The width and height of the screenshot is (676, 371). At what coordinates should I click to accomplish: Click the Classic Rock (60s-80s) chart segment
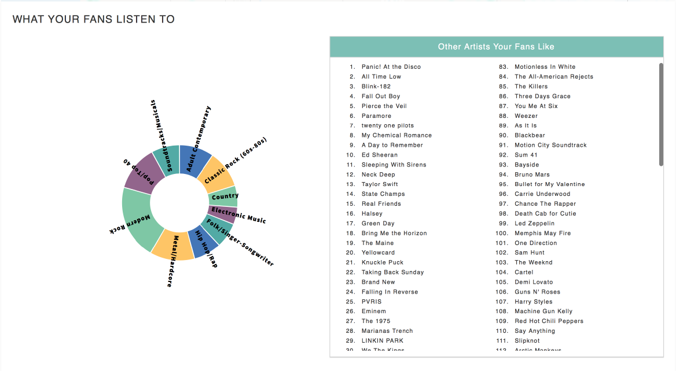click(x=215, y=175)
